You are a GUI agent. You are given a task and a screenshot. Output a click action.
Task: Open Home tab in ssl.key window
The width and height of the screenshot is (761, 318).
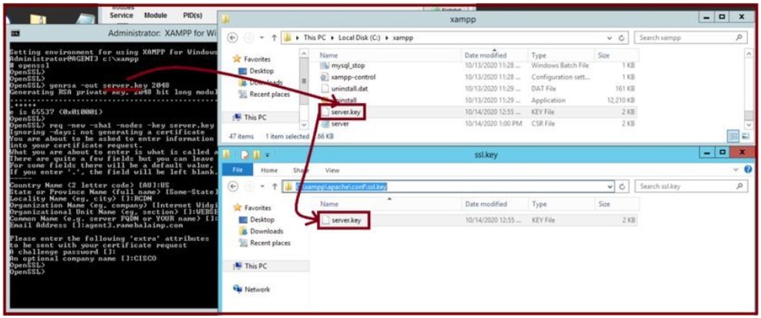click(x=269, y=171)
